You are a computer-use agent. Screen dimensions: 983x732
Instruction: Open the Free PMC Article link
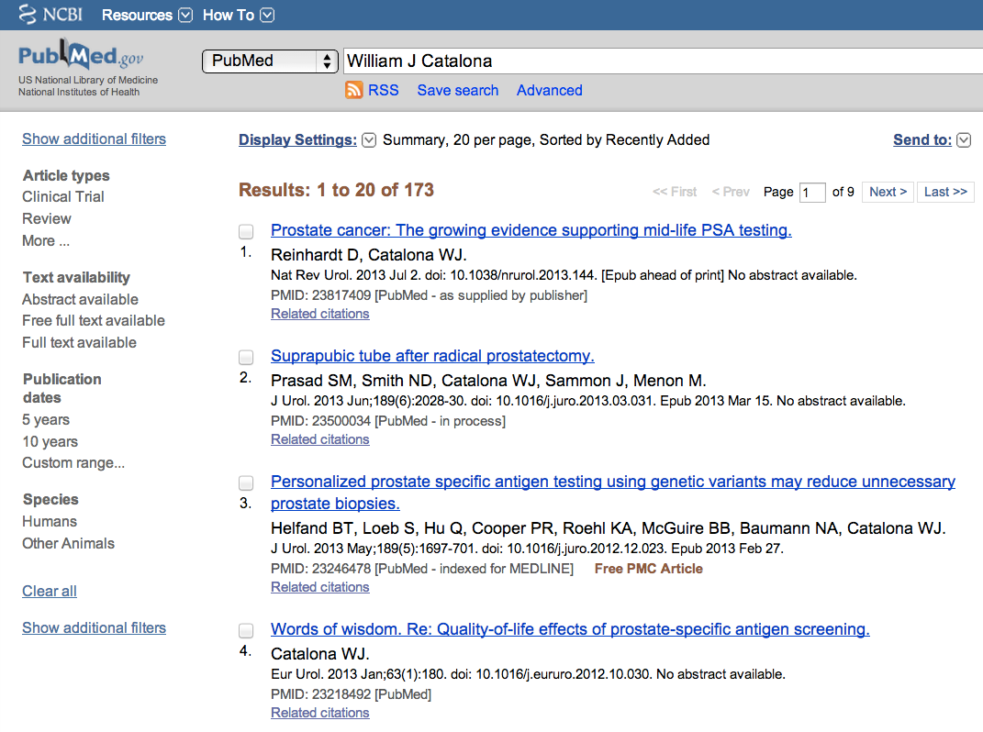point(648,569)
